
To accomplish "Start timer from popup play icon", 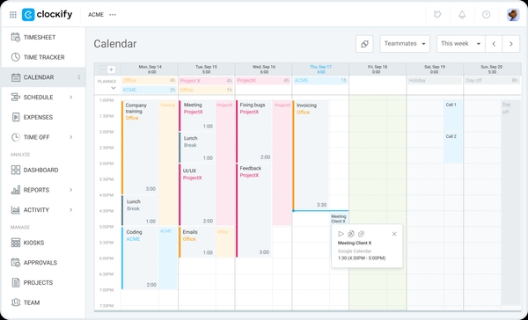I will click(x=341, y=234).
